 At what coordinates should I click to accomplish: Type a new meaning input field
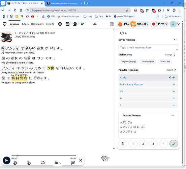tap(148, 47)
